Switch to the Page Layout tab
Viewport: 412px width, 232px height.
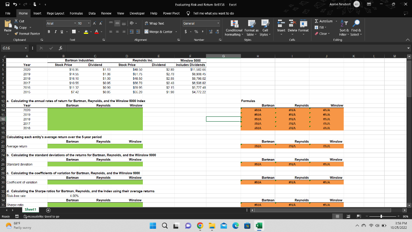(x=56, y=13)
